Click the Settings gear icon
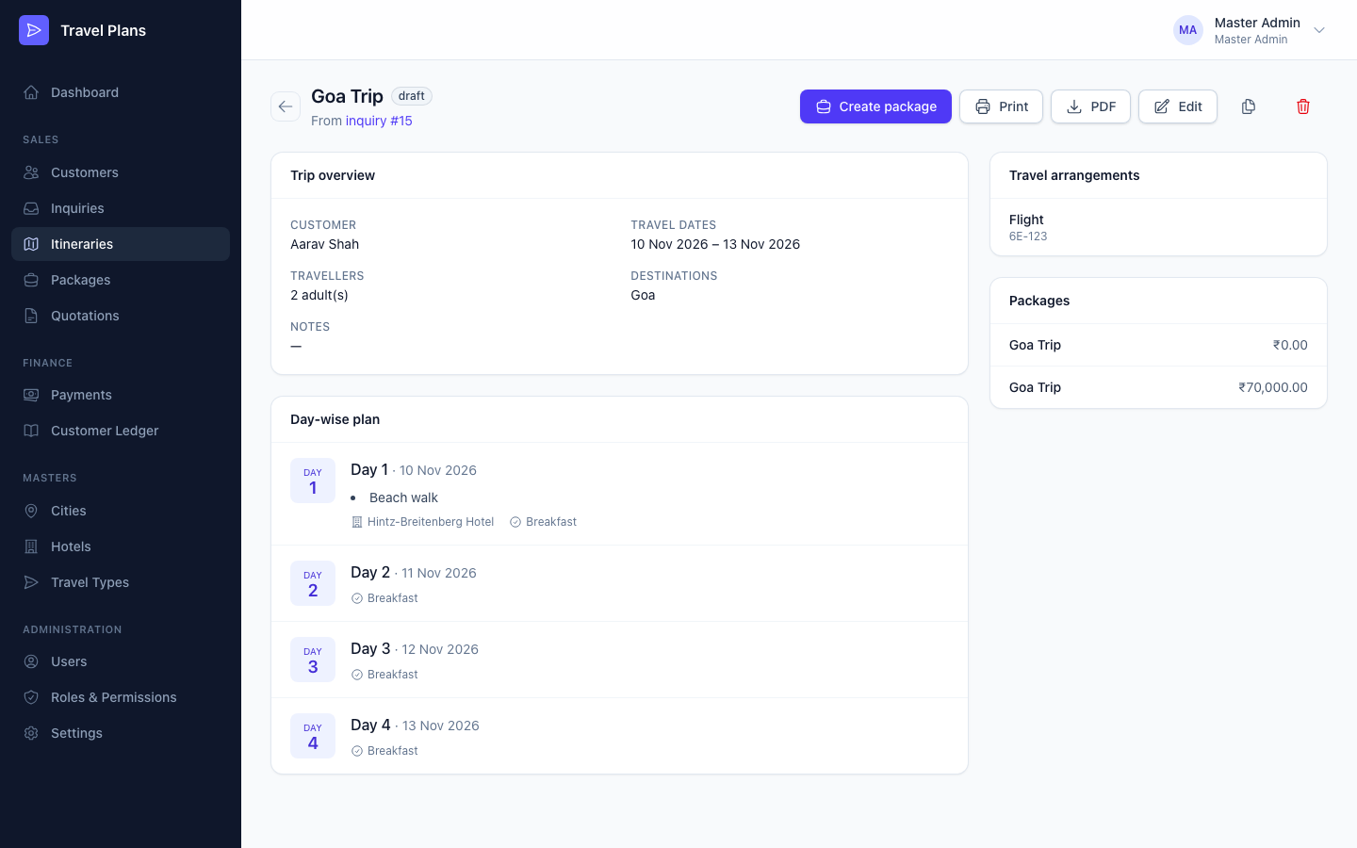Image resolution: width=1357 pixels, height=848 pixels. pos(31,733)
